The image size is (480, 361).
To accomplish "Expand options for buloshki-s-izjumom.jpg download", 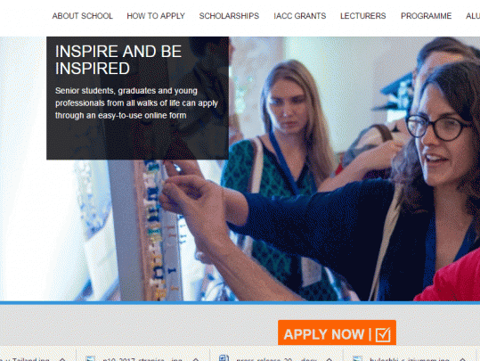I will (462, 359).
